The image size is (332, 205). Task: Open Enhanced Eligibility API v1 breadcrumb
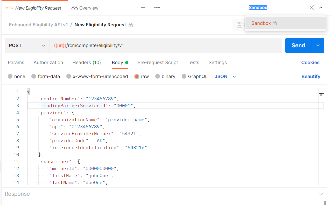[x=38, y=25]
